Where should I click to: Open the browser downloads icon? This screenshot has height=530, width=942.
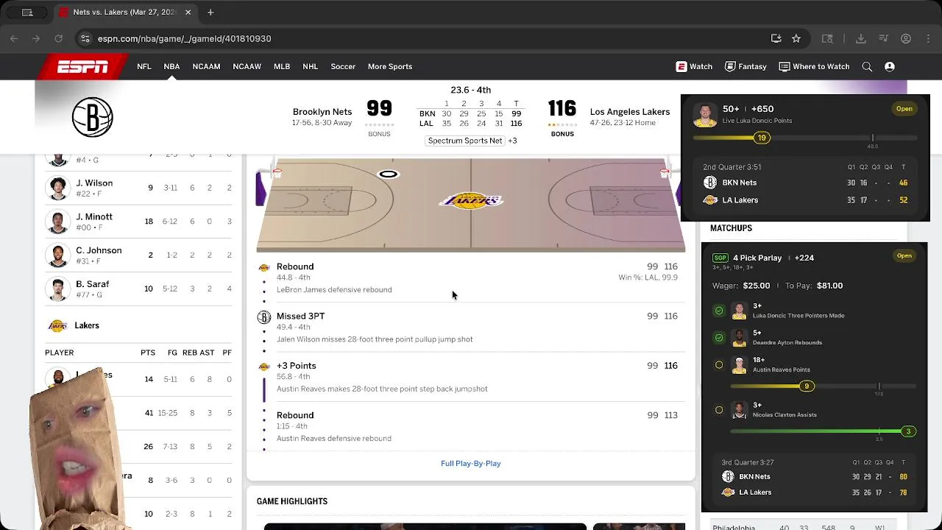[x=860, y=38]
